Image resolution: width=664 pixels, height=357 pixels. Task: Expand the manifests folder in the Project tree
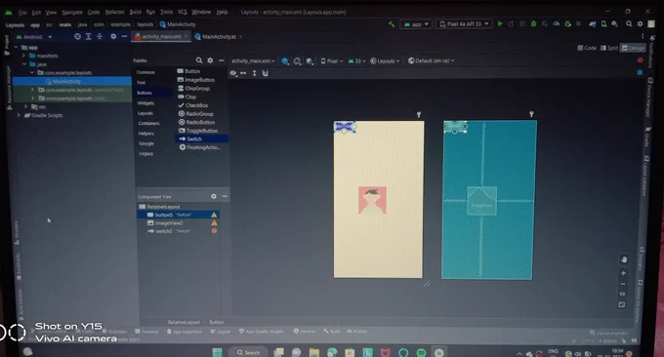pyautogui.click(x=23, y=56)
